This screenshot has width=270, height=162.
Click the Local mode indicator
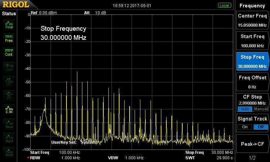[x=224, y=5]
